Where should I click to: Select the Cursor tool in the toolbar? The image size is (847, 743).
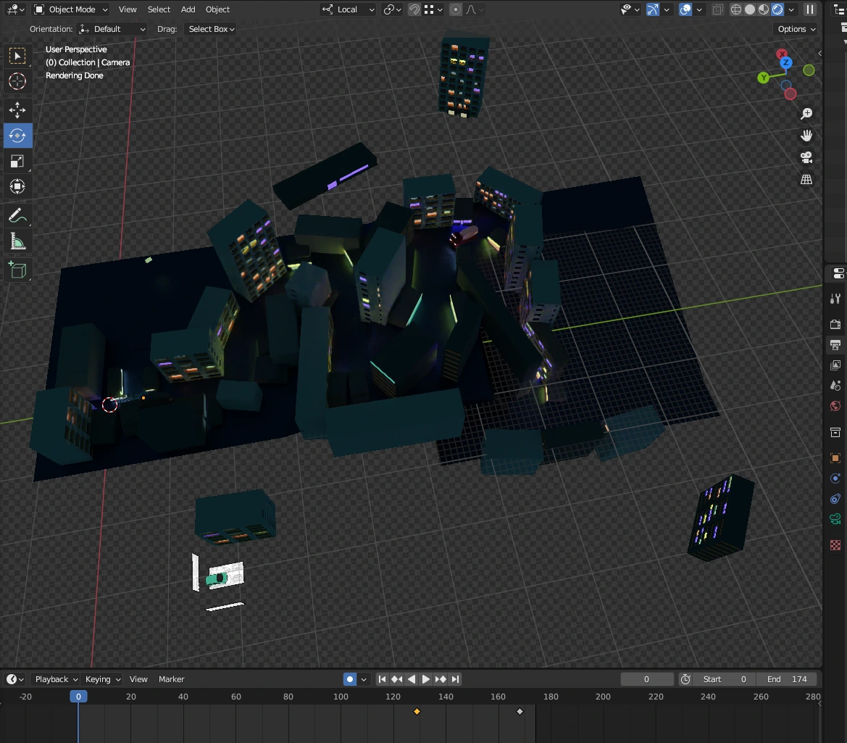(17, 82)
